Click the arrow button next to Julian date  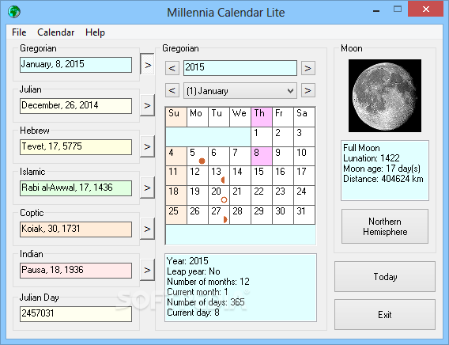(x=148, y=105)
